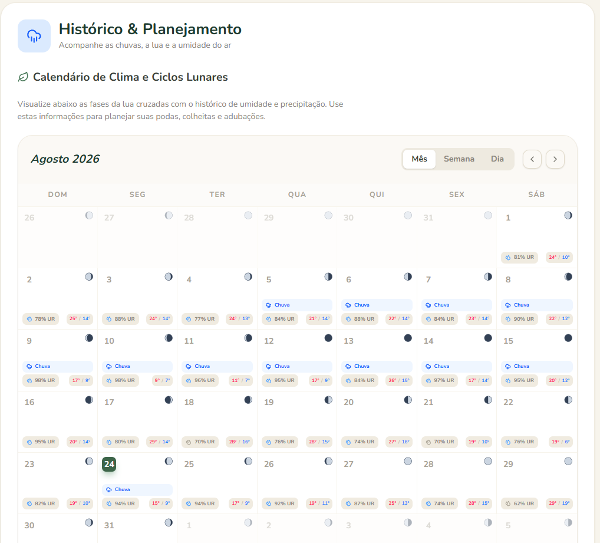Open Chuva event on August 24
Screen dimensions: 600x543
click(137, 489)
